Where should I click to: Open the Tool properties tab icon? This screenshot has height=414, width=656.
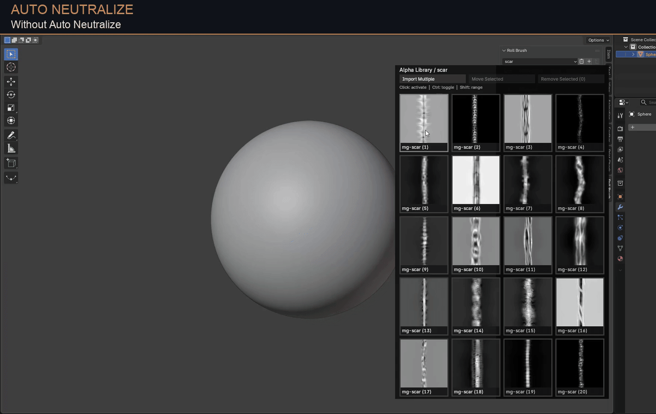pyautogui.click(x=620, y=116)
